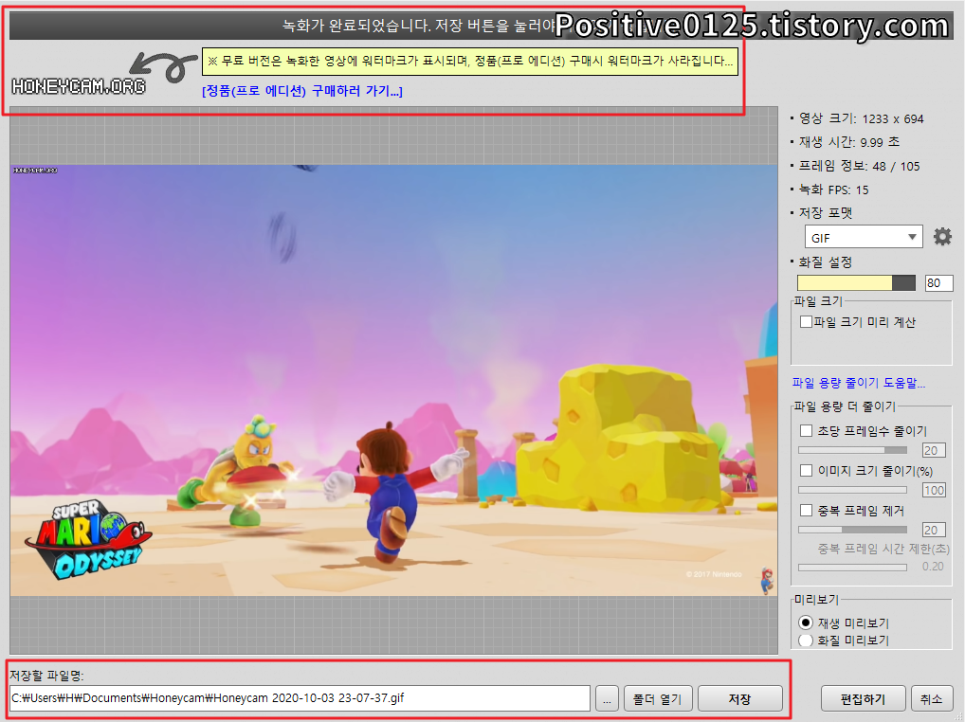Click the browse (...) button

[607, 698]
